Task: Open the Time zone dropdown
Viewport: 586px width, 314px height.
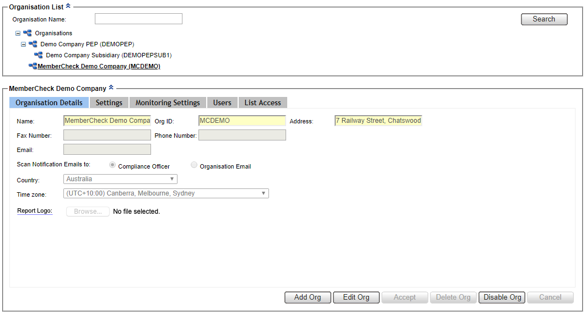Action: (x=166, y=193)
